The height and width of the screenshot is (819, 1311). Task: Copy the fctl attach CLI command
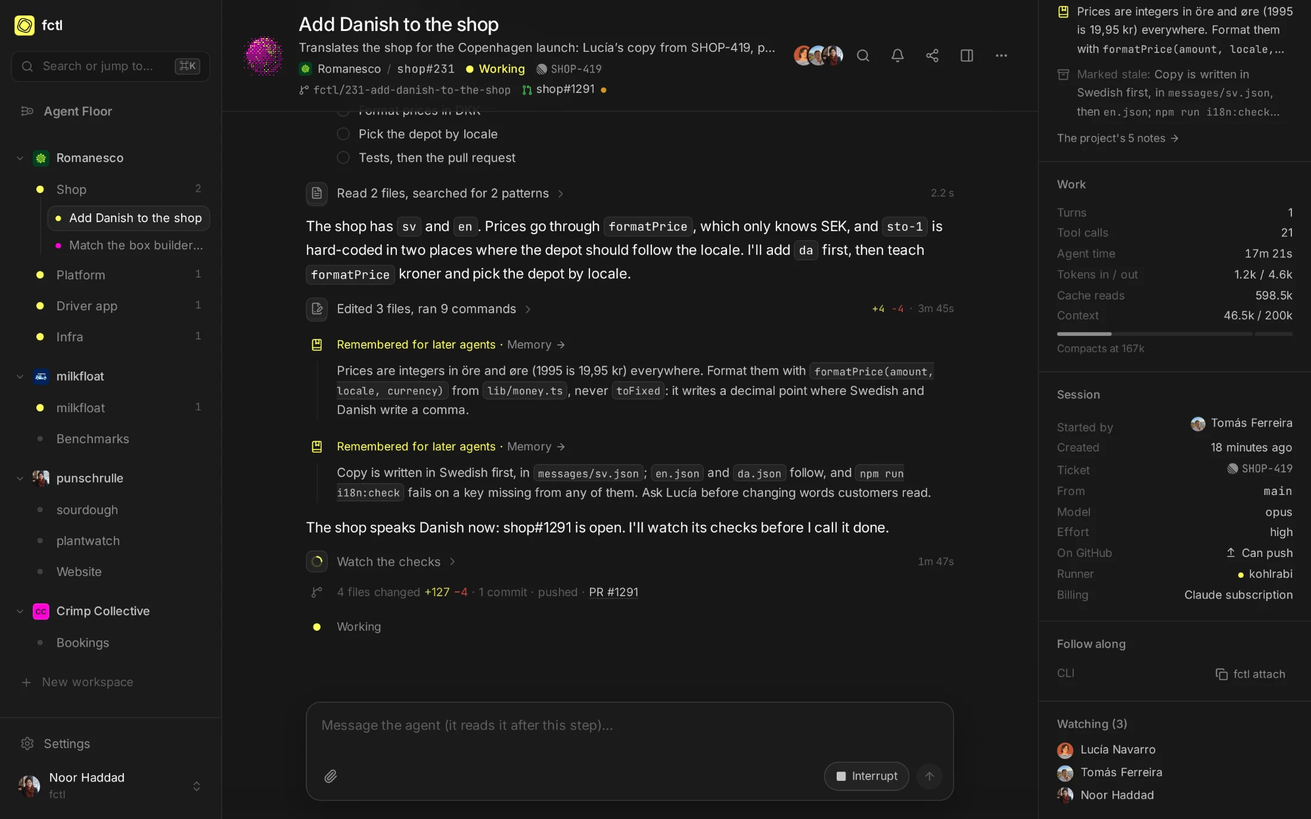coord(1251,674)
